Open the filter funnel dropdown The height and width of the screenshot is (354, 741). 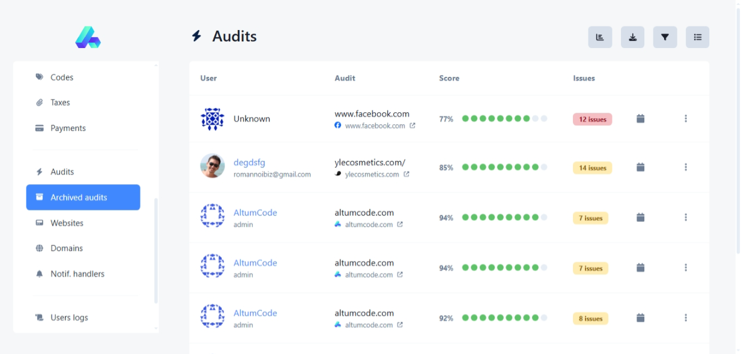click(665, 37)
